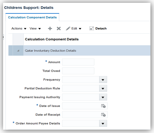
Task: Expand the Frequency dropdown
Action: pyautogui.click(x=103, y=80)
